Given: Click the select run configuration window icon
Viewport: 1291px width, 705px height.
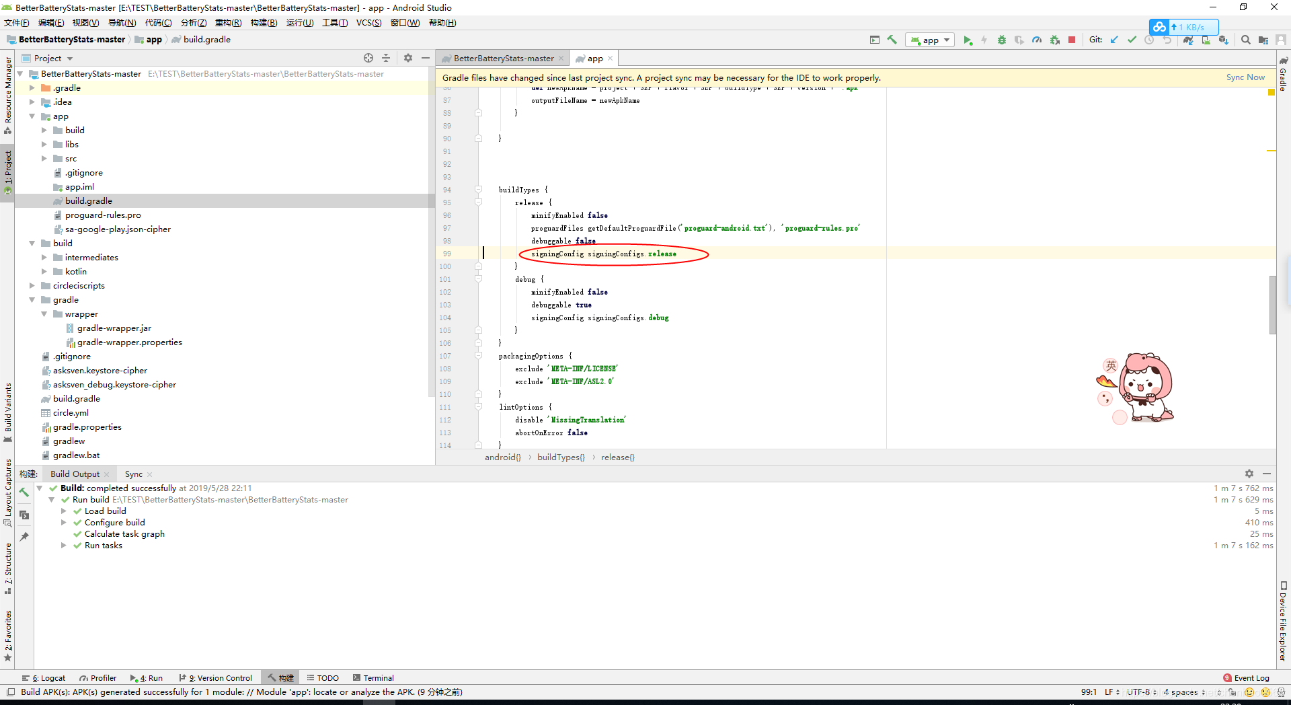Looking at the screenshot, I should [x=874, y=40].
